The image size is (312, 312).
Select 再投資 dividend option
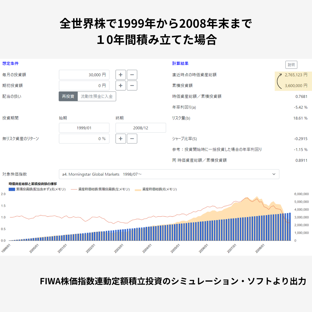68,96
